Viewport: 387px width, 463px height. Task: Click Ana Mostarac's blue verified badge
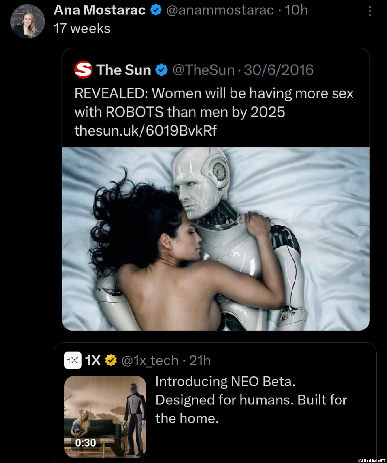[156, 10]
